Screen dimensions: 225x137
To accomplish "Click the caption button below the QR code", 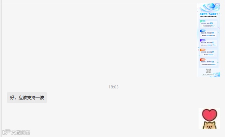I will click(x=208, y=75).
